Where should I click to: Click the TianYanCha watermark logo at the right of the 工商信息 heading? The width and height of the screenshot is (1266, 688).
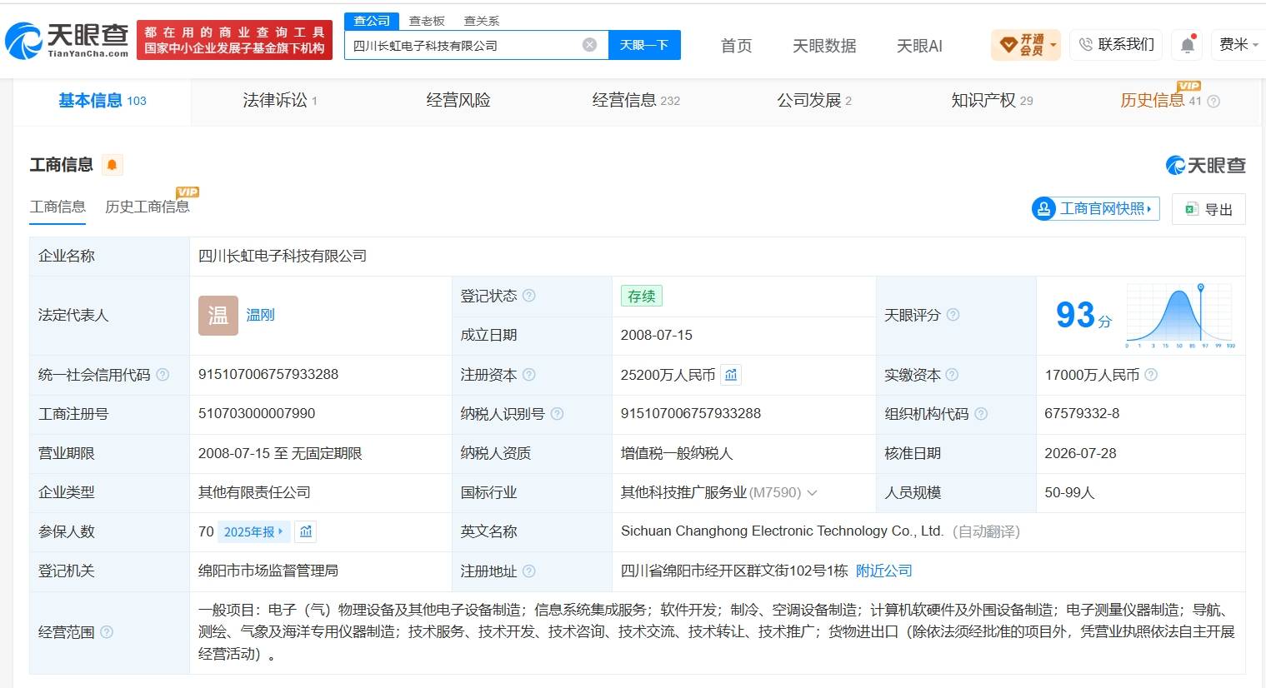(1205, 165)
